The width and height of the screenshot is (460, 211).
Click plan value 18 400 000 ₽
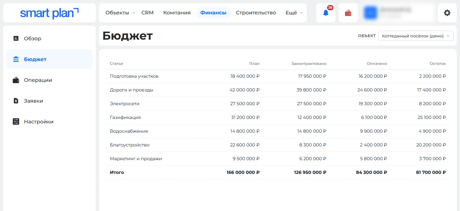[245, 76]
